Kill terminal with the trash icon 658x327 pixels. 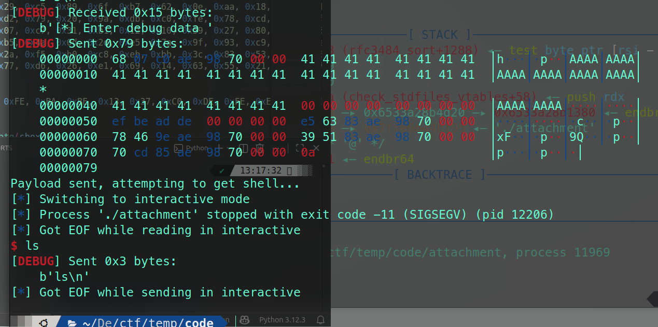click(x=260, y=148)
